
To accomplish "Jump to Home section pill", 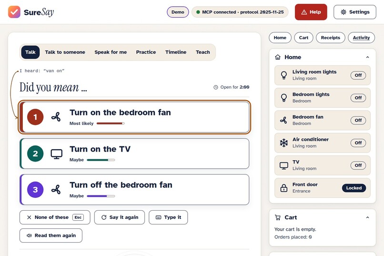I will click(x=280, y=38).
